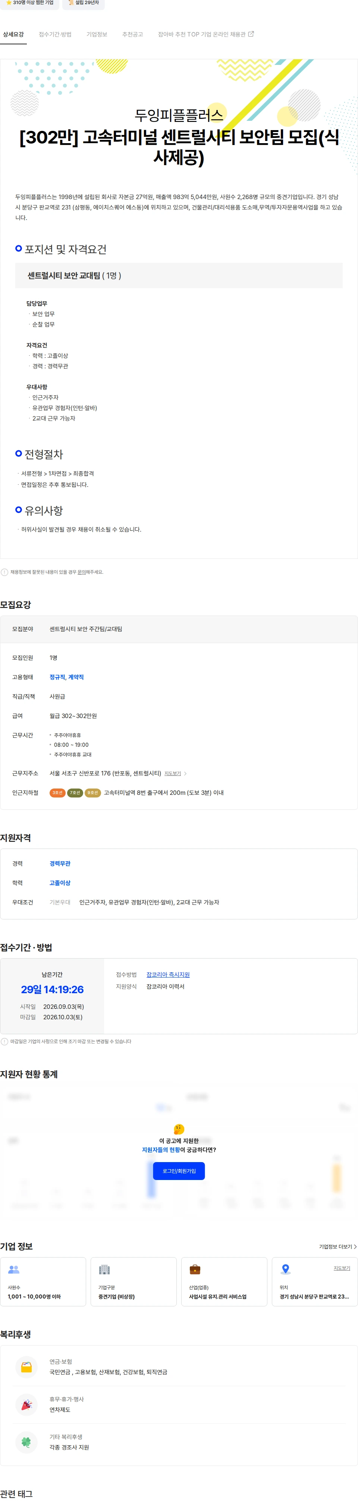Select the 상세요강 tab
This screenshot has width=358, height=1501.
tap(13, 34)
